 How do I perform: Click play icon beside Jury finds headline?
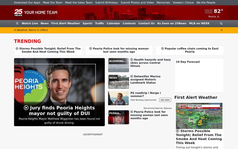pyautogui.click(x=26, y=108)
